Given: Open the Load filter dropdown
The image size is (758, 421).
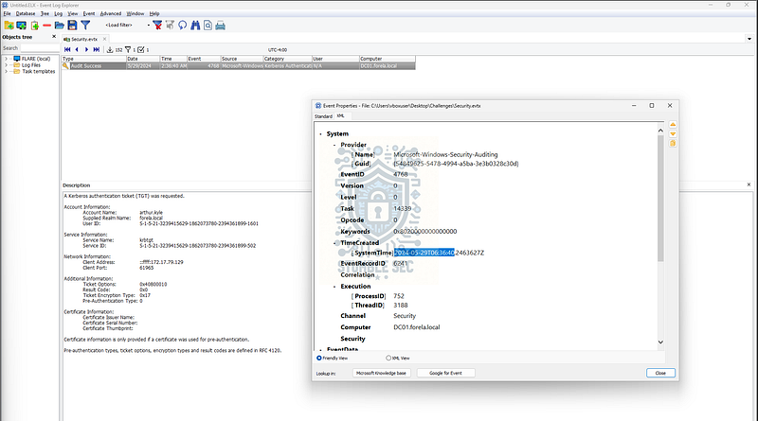Looking at the screenshot, I should (149, 26).
